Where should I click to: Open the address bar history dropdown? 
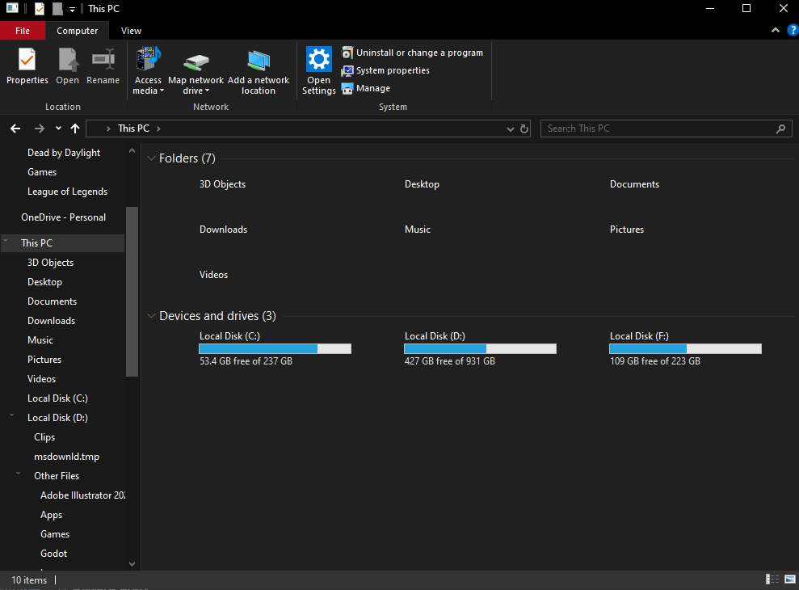(x=510, y=129)
